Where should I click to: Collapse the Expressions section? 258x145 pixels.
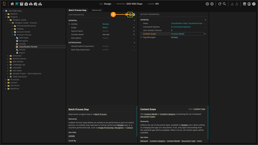click(134, 43)
